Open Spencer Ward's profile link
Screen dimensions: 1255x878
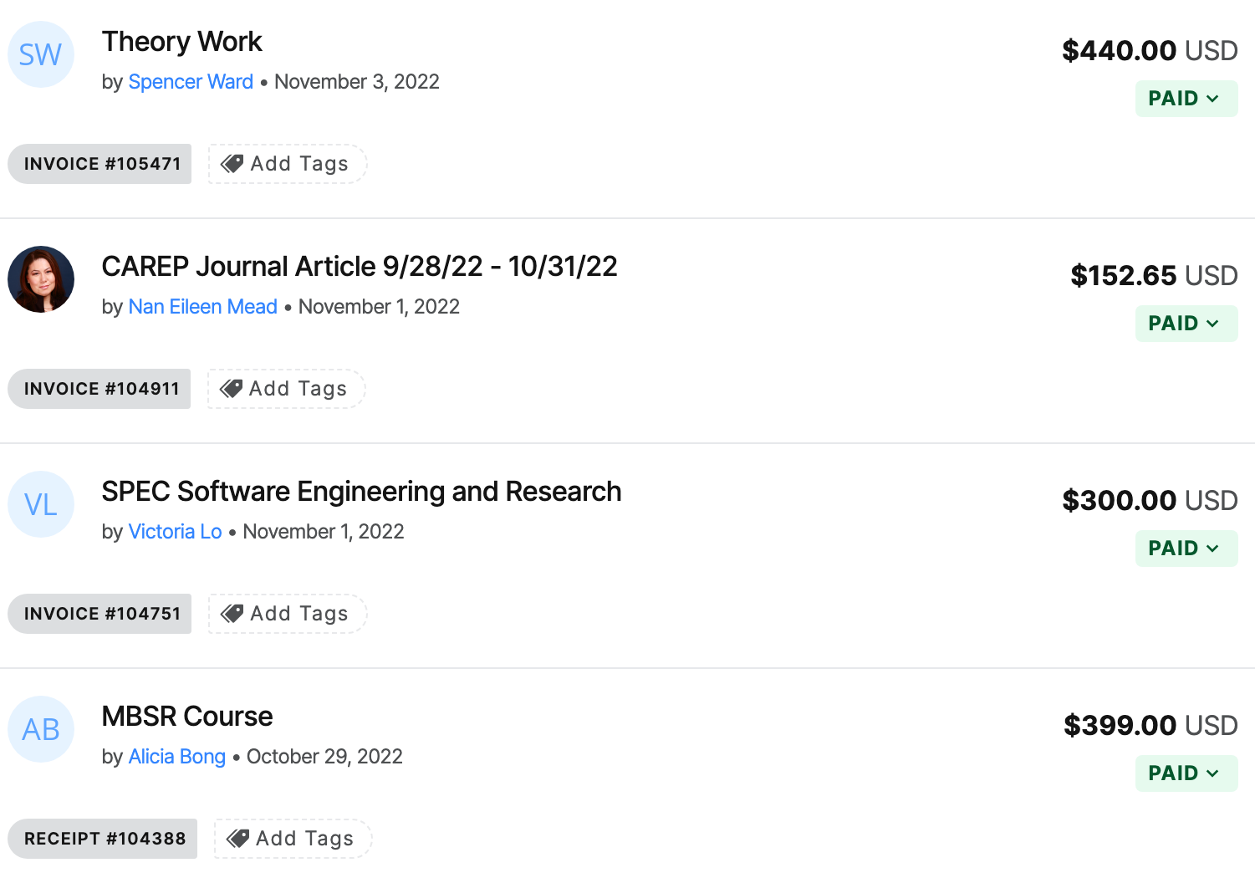[191, 82]
